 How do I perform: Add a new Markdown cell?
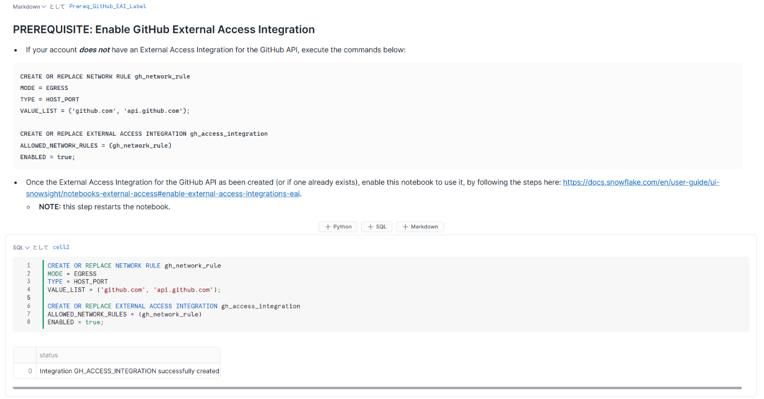pyautogui.click(x=420, y=227)
